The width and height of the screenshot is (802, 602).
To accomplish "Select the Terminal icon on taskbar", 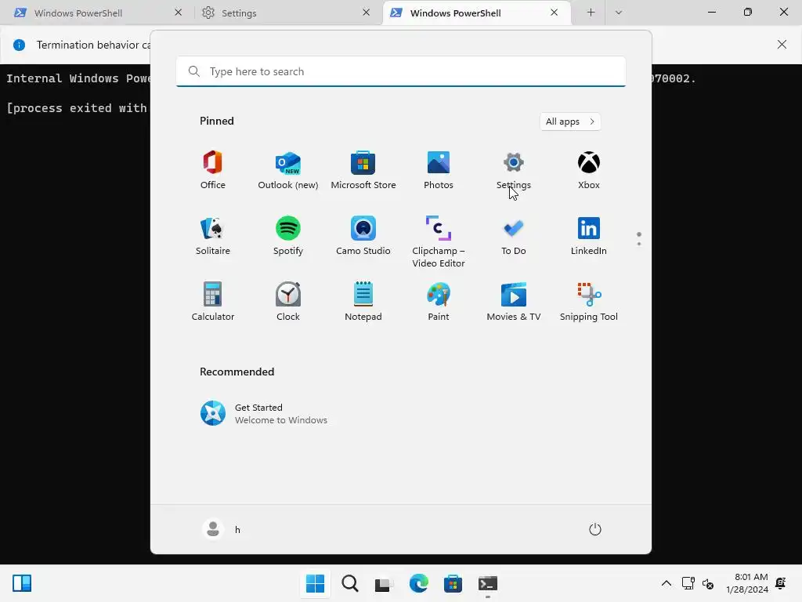I will [x=488, y=583].
